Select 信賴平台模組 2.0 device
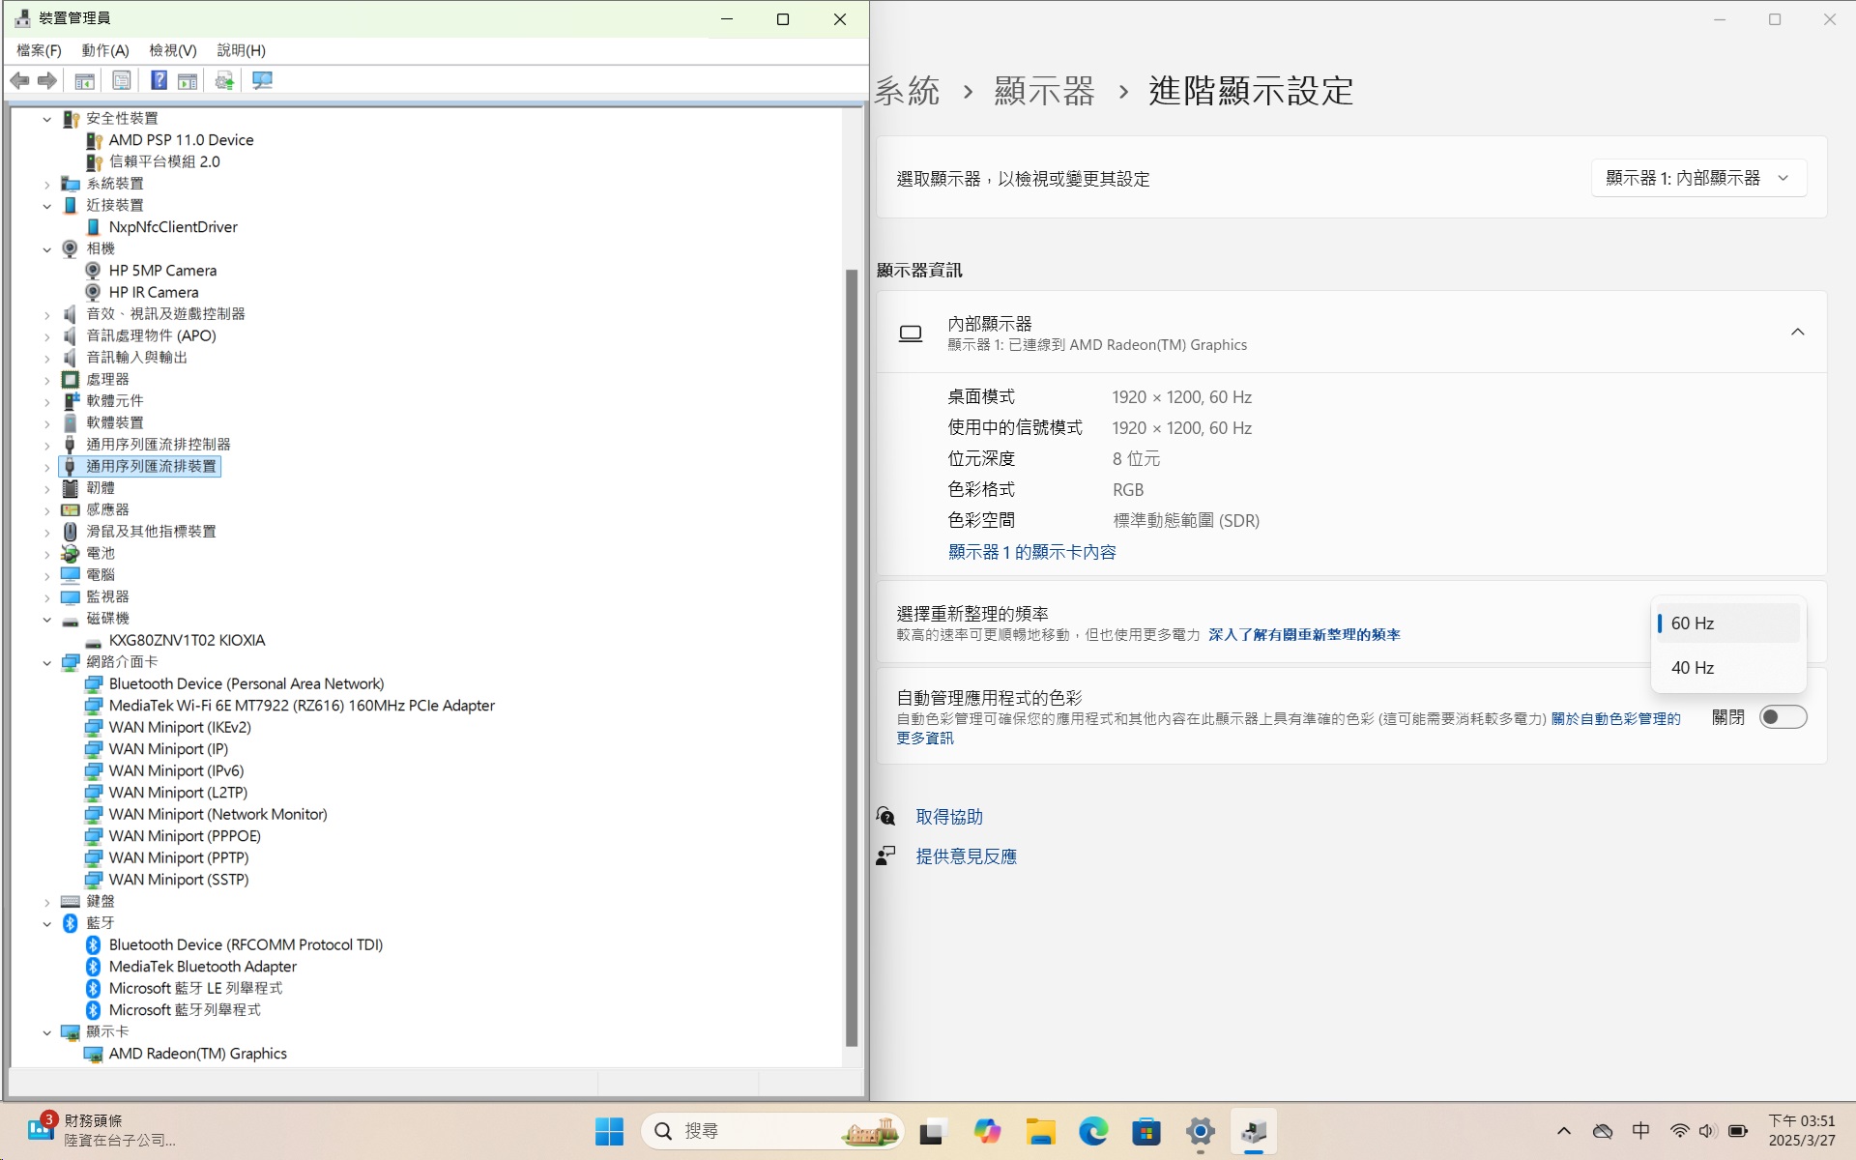 coord(164,162)
